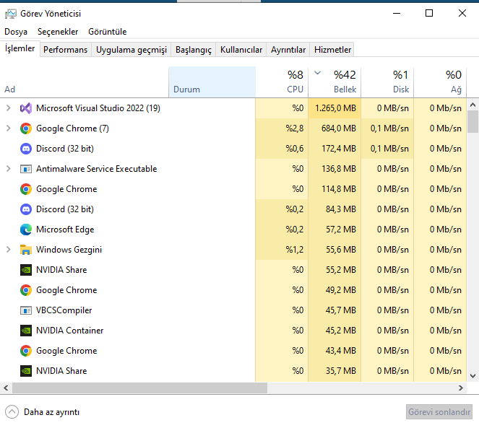Expand Microsoft Visual Studio 2022 process group
The image size is (479, 428).
point(9,108)
